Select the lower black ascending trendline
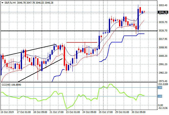Screen dimensions: 169x115 click(40, 70)
